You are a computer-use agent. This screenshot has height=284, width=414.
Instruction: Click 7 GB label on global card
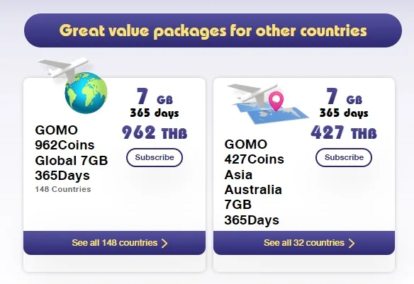click(x=155, y=96)
